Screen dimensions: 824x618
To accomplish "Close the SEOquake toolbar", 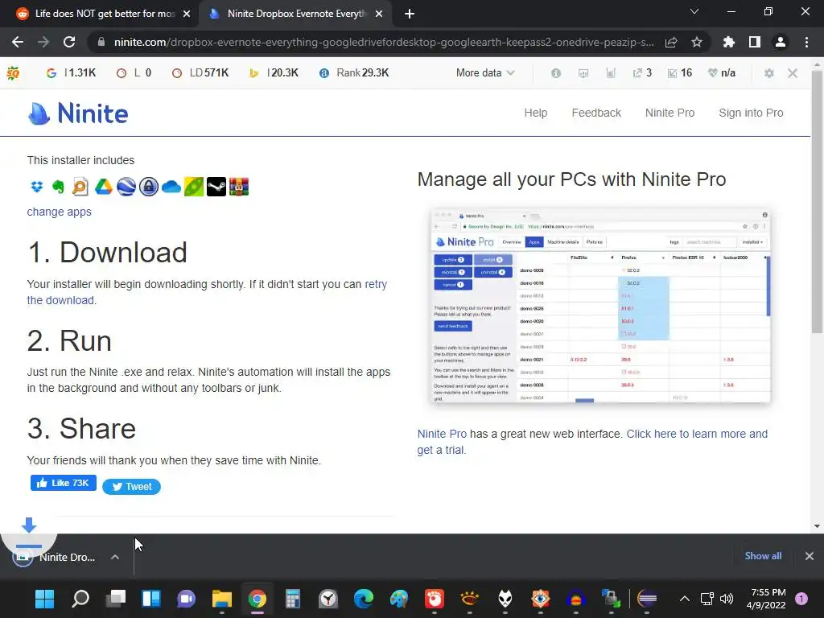I will tap(793, 73).
